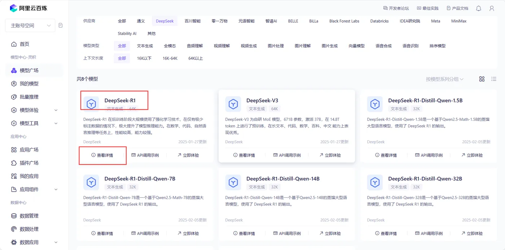Filter provider by Meta

click(435, 21)
